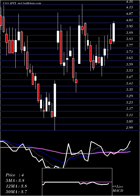Click the 3.65 price axis label
The height and width of the screenshot is (196, 140).
coord(129,58)
